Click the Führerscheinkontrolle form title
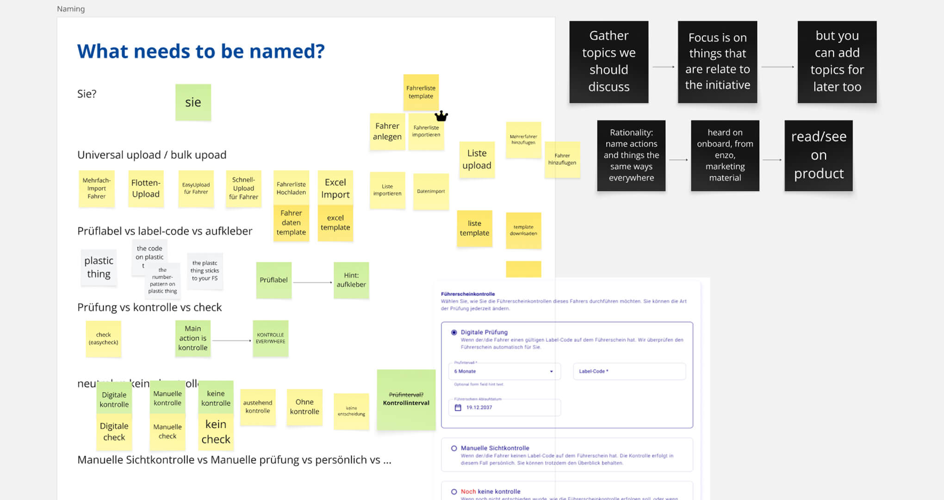The width and height of the screenshot is (944, 500). (467, 294)
